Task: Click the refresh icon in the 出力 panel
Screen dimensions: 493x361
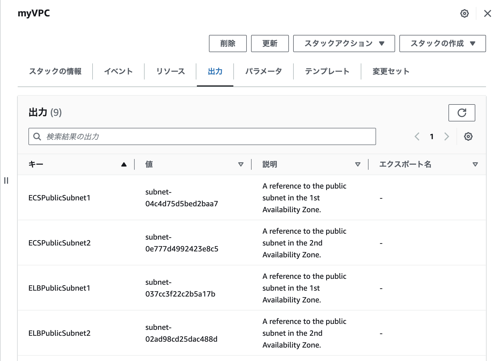Action: click(x=462, y=113)
